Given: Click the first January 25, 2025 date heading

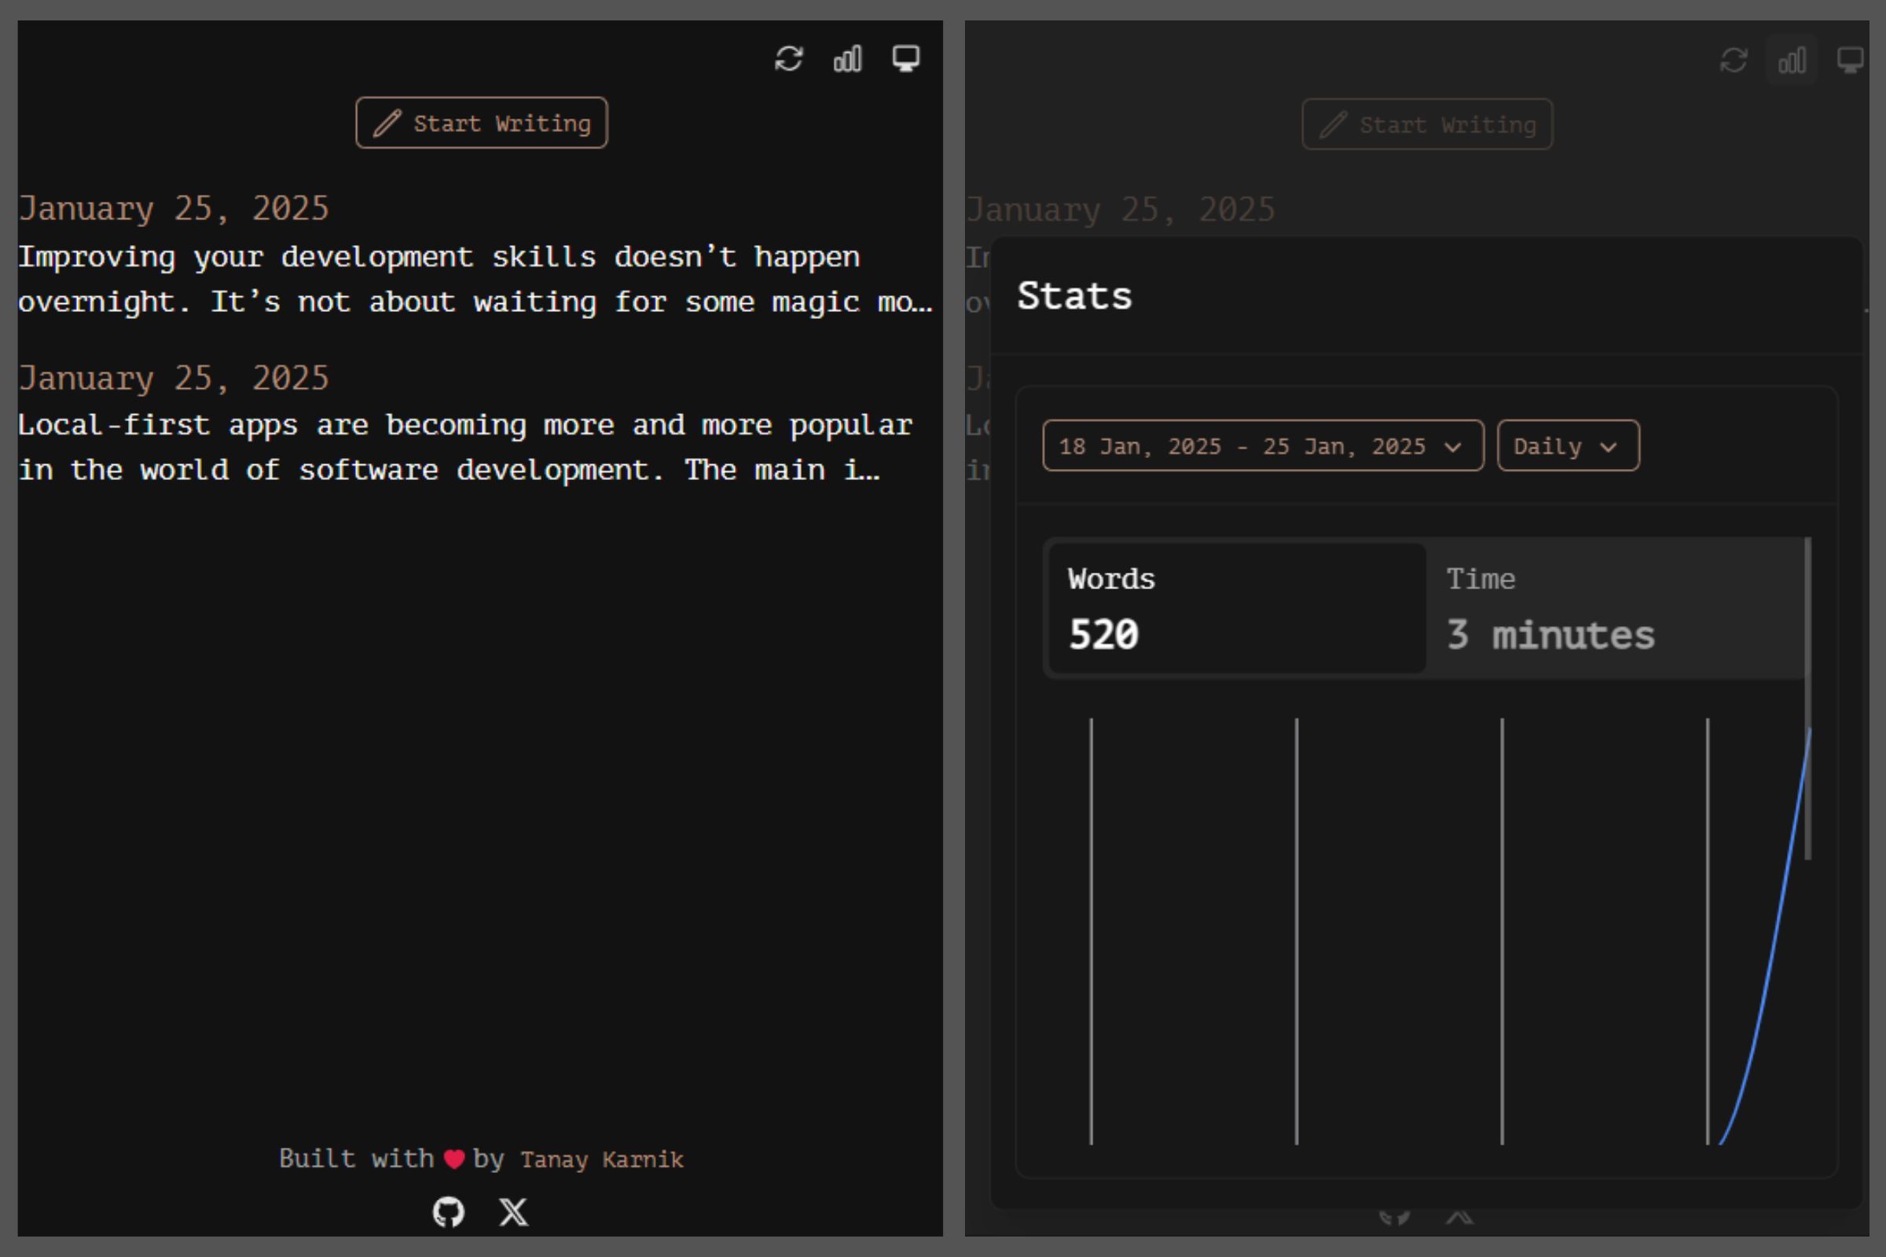Looking at the screenshot, I should pyautogui.click(x=174, y=207).
